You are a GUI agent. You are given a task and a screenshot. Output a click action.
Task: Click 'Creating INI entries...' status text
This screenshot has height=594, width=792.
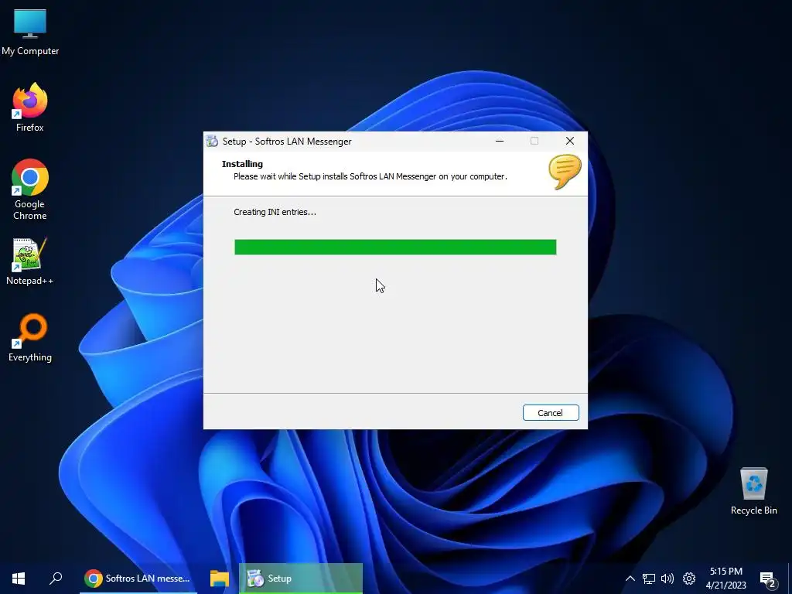275,212
